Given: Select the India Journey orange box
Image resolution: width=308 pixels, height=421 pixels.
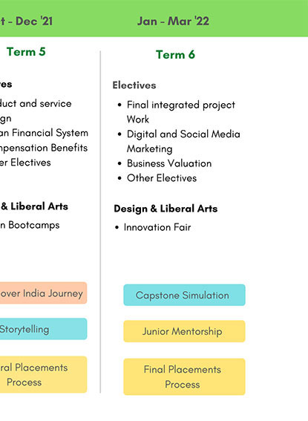Looking at the screenshot, I should [44, 293].
